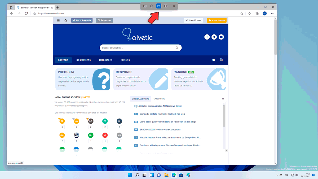The image size is (318, 179).
Task: Open the tab actions menu icon
Action: [x=11, y=7]
